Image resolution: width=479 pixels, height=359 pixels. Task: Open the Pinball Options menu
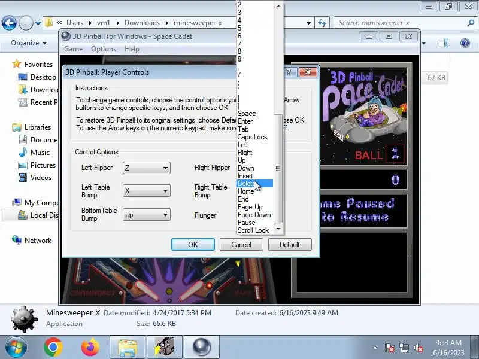[104, 49]
